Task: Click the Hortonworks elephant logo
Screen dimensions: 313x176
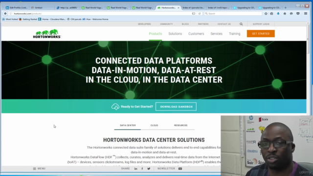Action: [47, 34]
